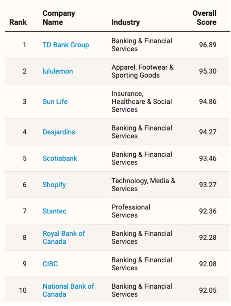
Task: Open the TD Bank Group link
Action: pos(66,45)
